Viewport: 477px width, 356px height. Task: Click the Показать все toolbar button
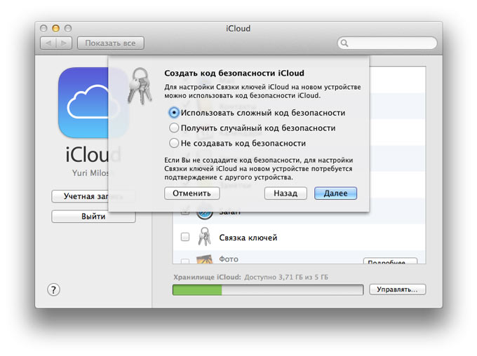[111, 43]
